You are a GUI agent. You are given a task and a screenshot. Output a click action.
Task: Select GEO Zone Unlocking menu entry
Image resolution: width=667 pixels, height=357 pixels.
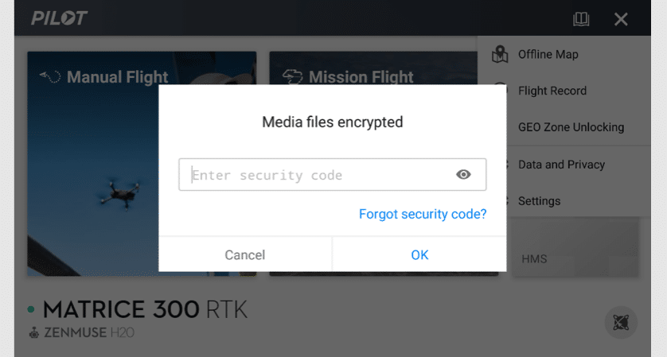pos(571,127)
